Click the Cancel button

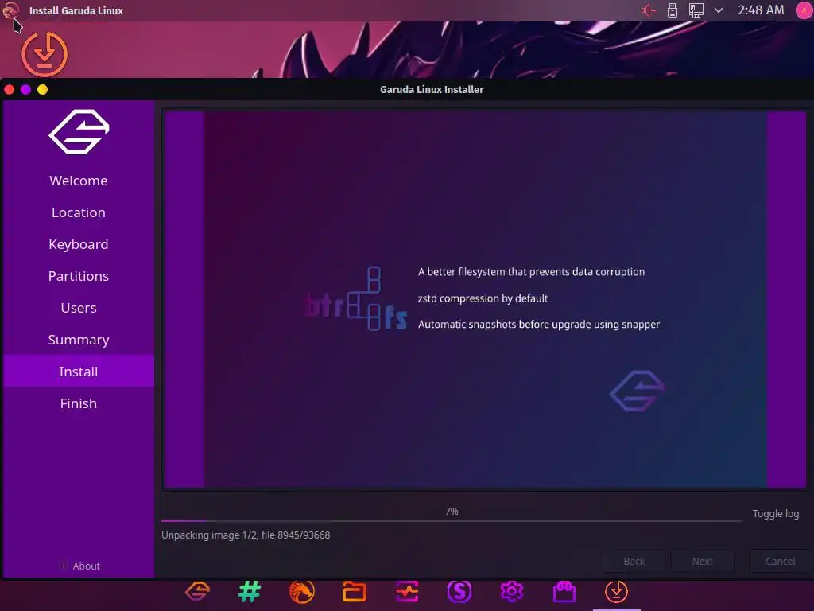[x=780, y=561]
